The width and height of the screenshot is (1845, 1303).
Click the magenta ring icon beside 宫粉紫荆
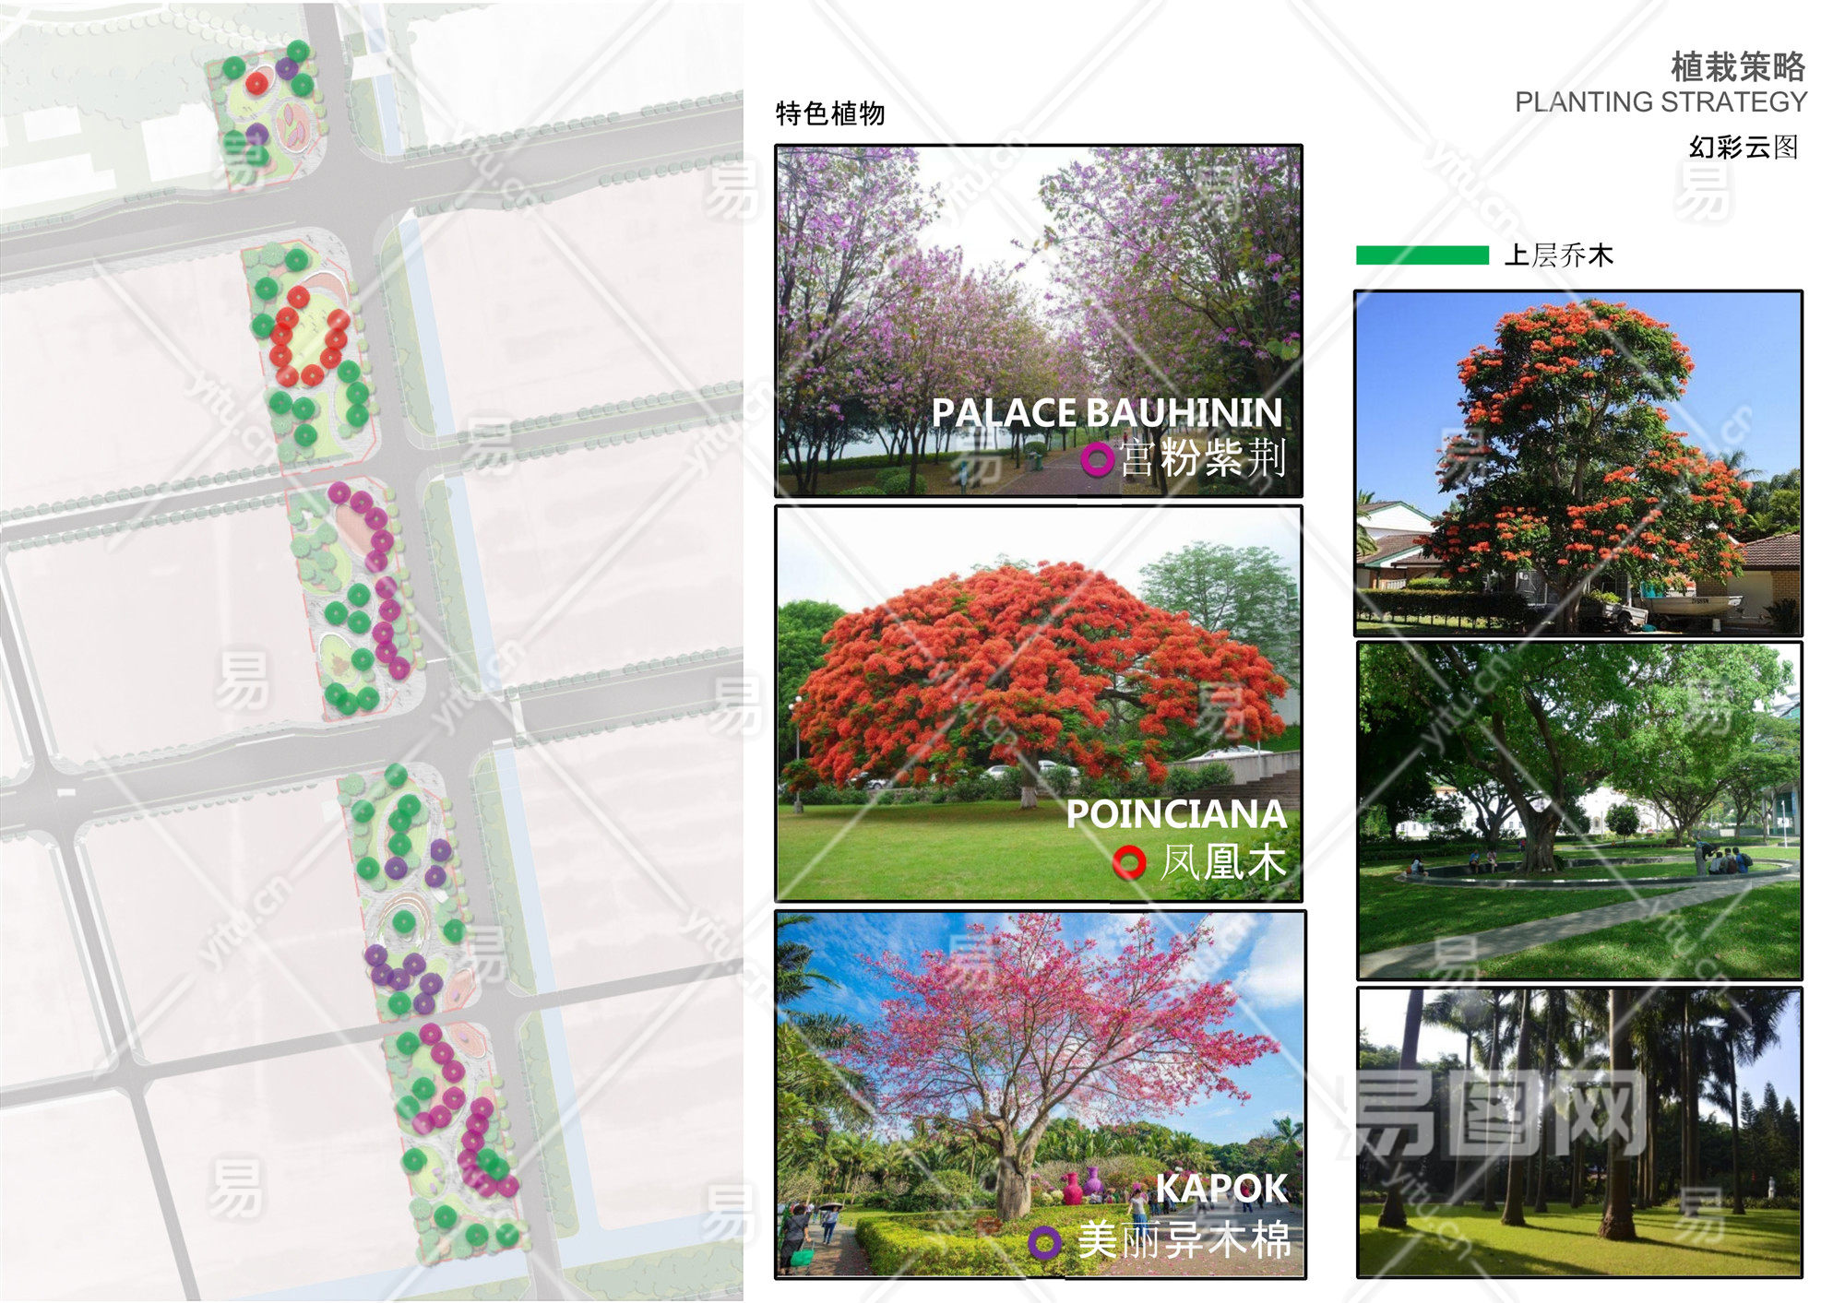pyautogui.click(x=1096, y=458)
